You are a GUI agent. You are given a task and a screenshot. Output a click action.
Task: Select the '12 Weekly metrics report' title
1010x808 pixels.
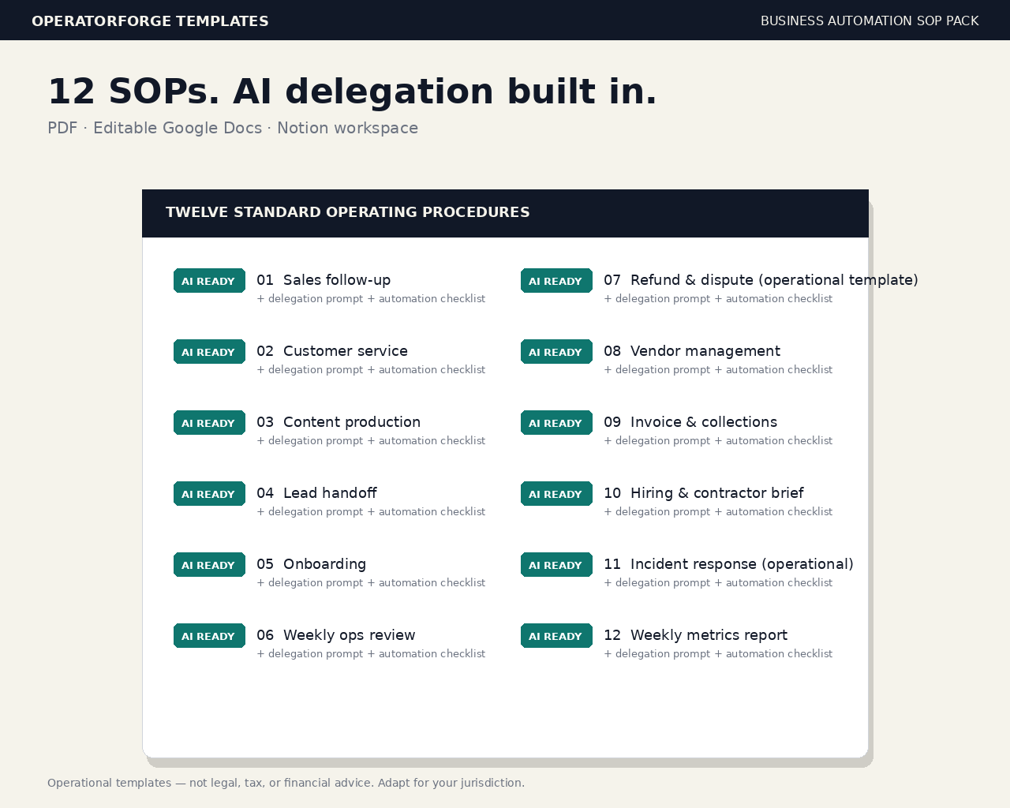coord(695,635)
